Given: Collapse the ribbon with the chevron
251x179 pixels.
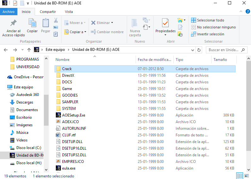Looking at the screenshot, I should coord(241,11).
